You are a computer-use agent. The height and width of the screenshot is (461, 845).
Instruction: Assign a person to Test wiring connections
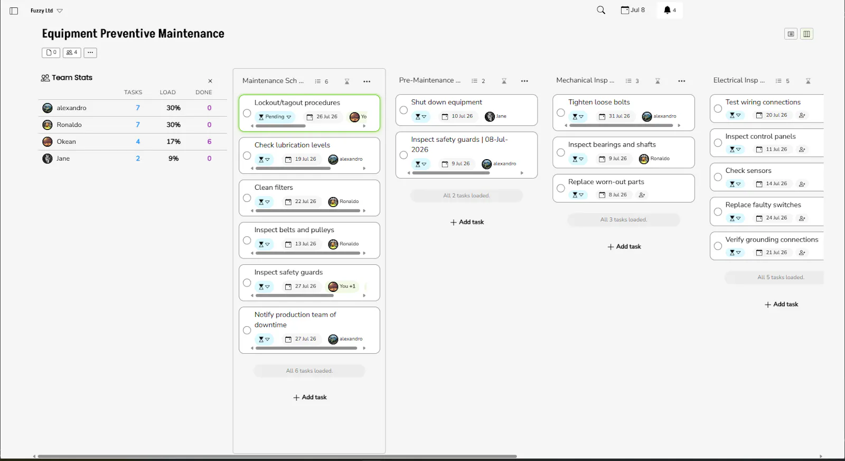point(802,115)
